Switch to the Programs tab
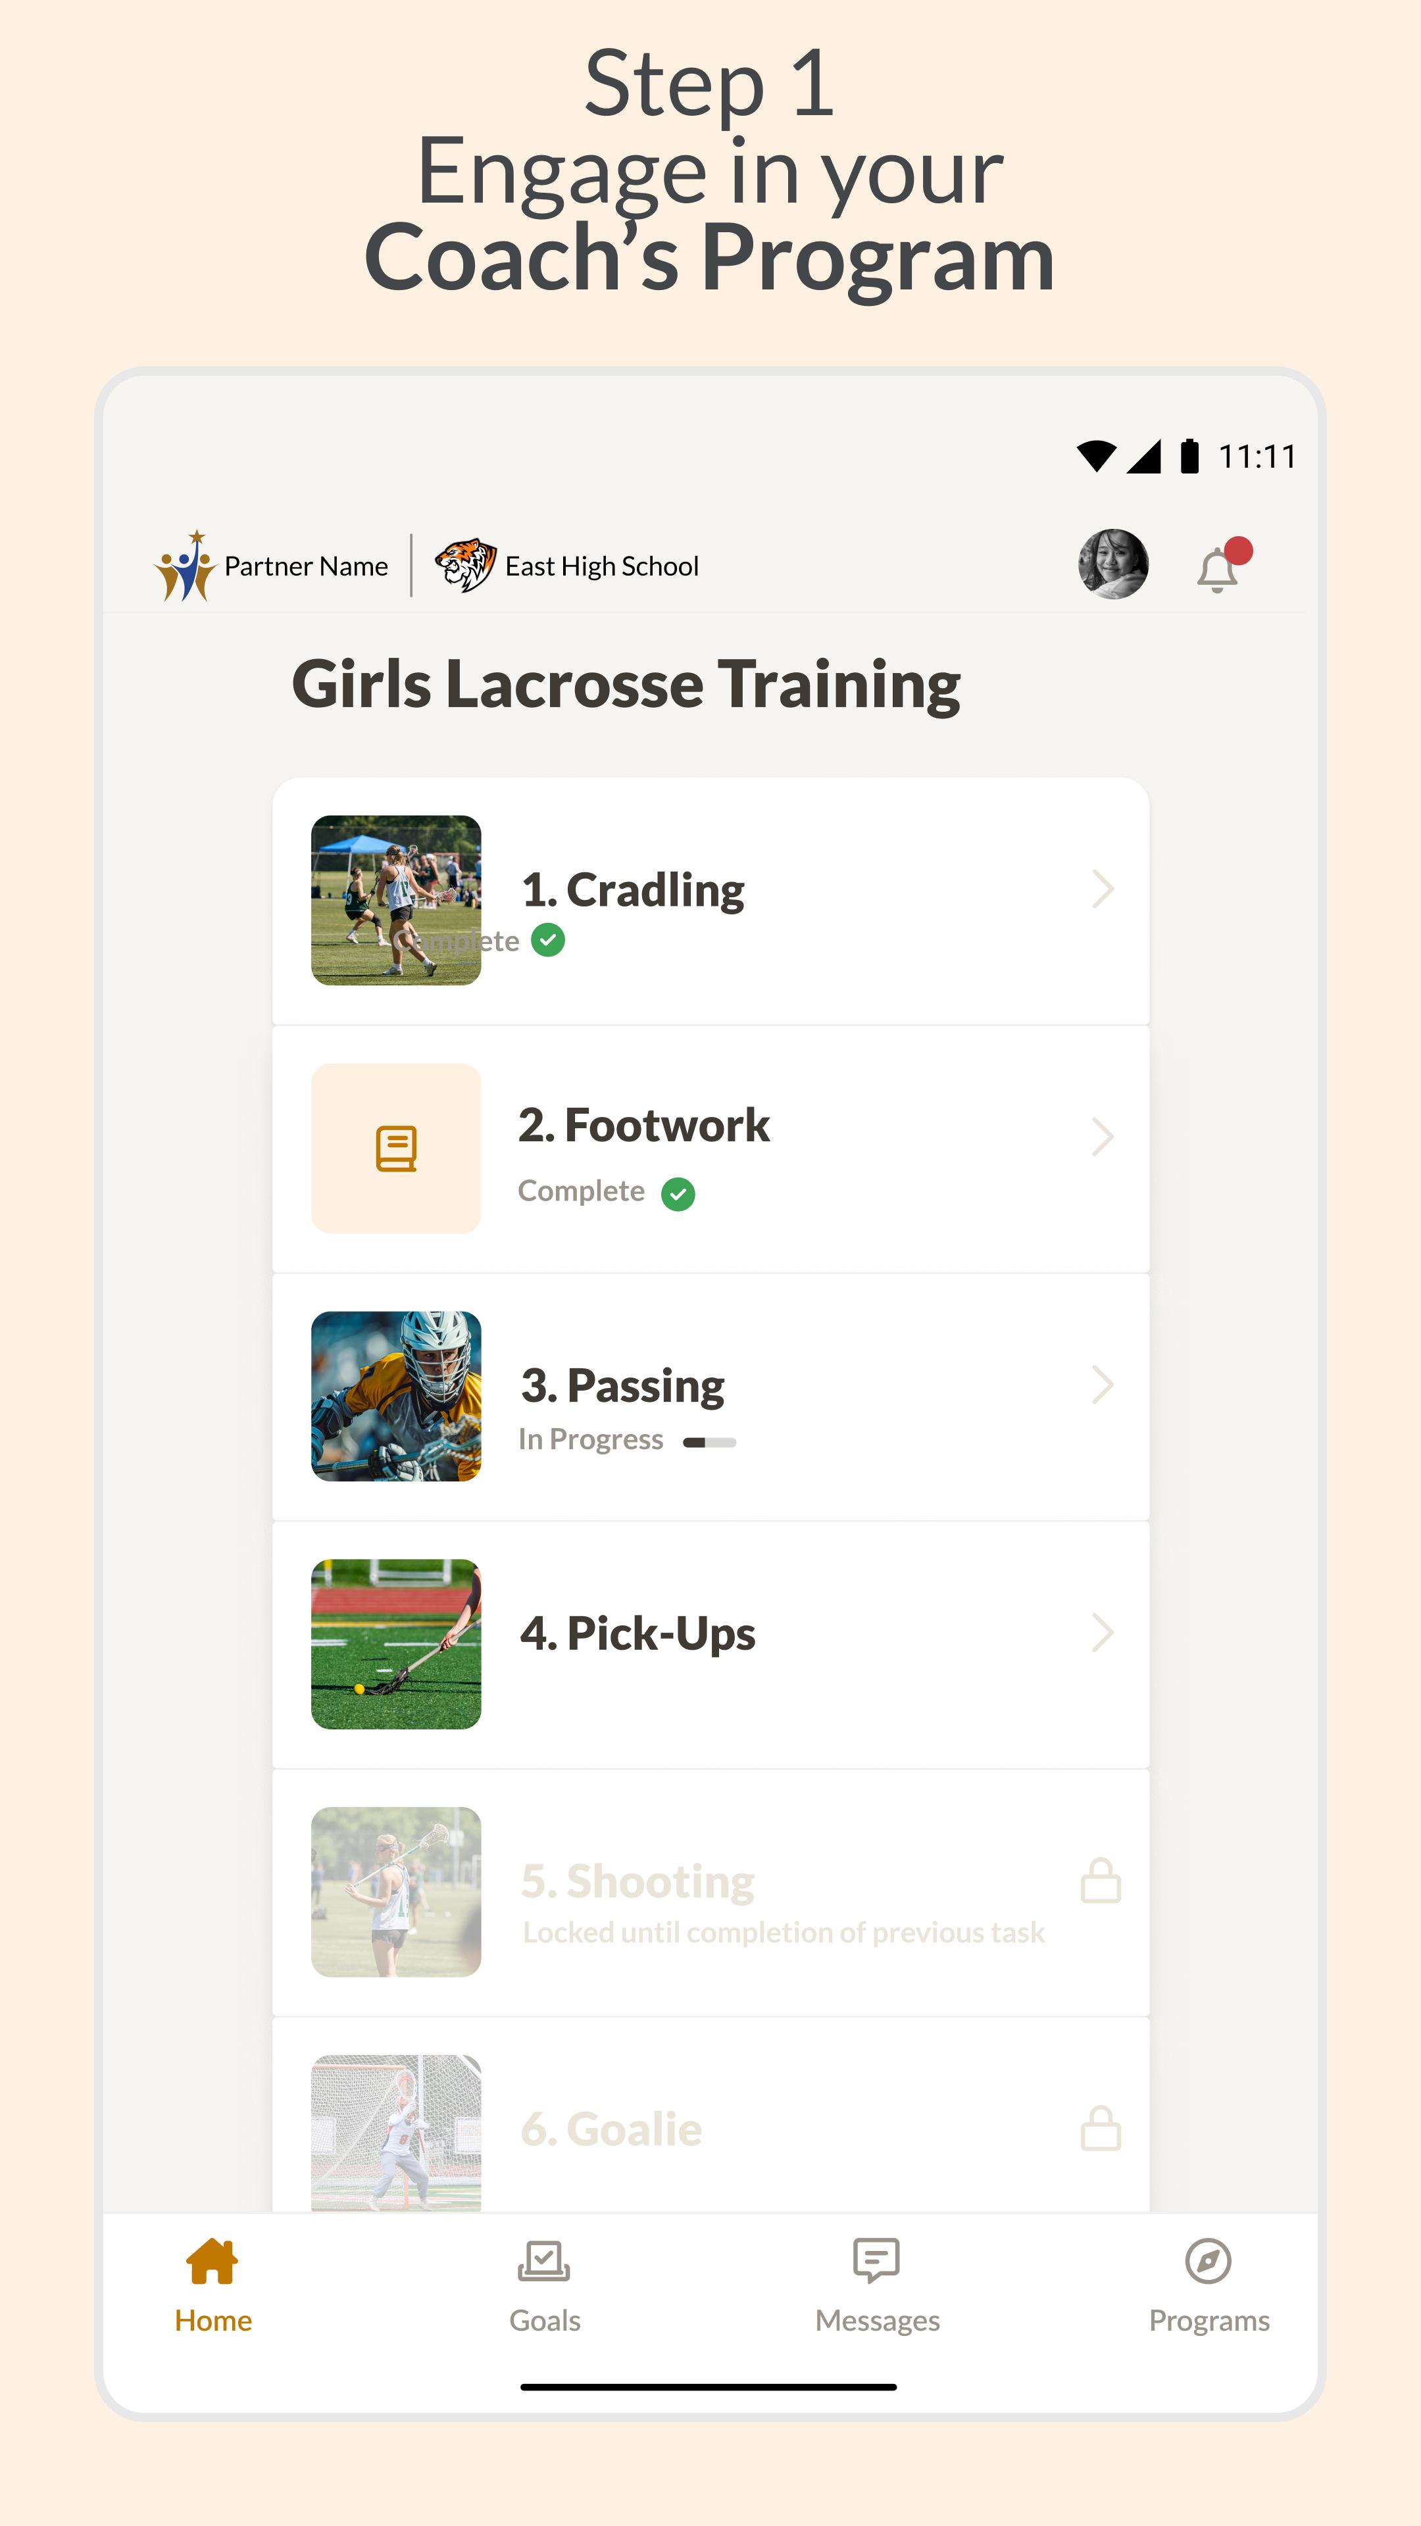Image resolution: width=1421 pixels, height=2526 pixels. click(x=1209, y=2287)
